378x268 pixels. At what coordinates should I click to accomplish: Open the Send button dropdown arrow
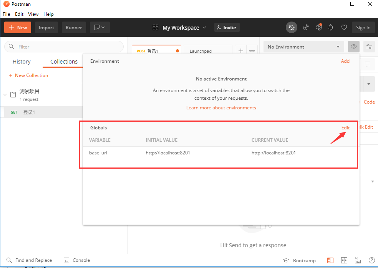point(369,84)
